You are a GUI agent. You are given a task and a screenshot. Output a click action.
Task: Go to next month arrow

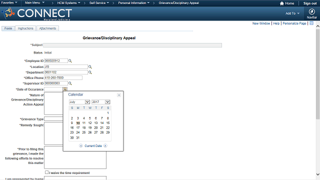point(105,145)
